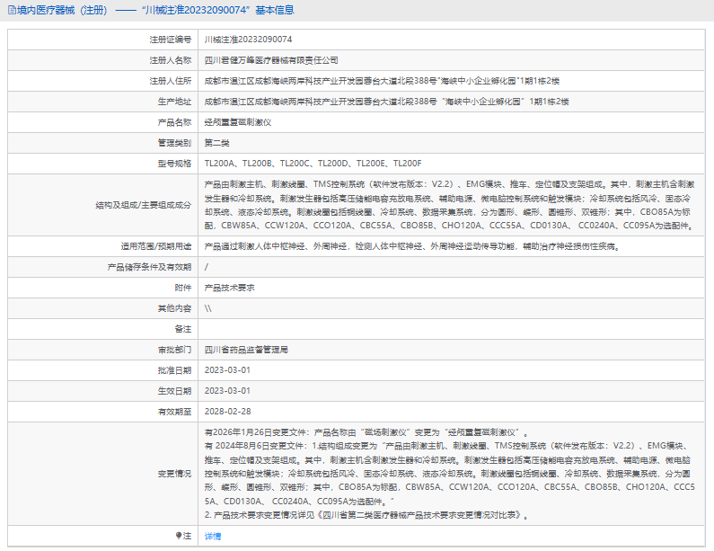
Task: Select the page title 境内医疗器械（注册）
Action: tap(62, 10)
